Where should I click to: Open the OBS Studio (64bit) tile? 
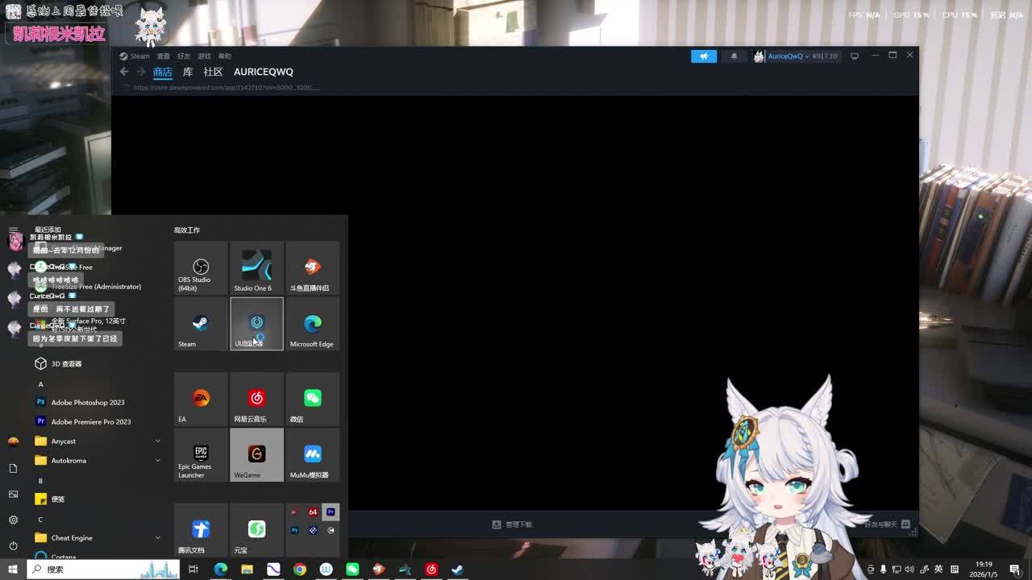click(x=201, y=267)
